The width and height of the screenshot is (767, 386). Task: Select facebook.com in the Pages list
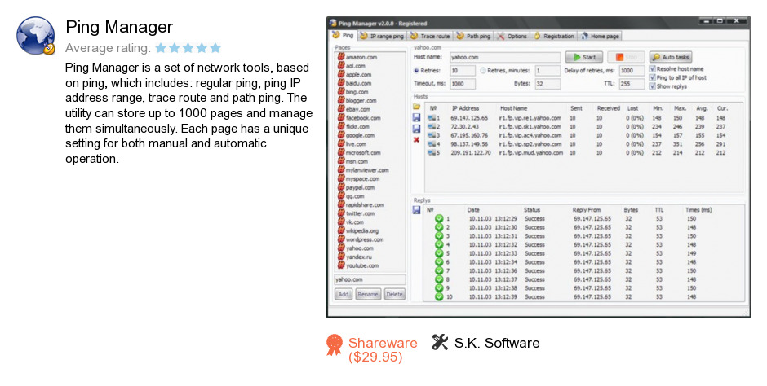(x=363, y=118)
